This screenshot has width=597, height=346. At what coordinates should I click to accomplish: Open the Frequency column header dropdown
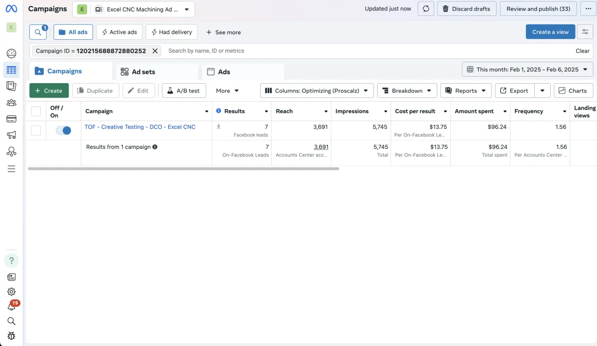(x=565, y=112)
